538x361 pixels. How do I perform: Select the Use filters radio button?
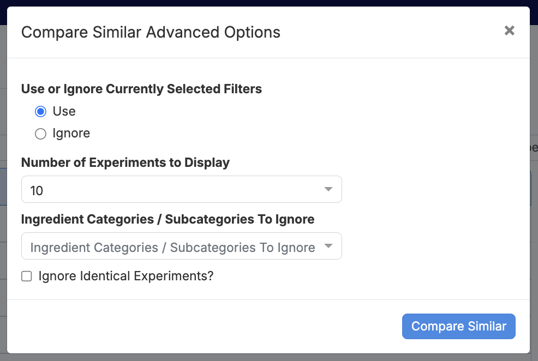pos(40,111)
